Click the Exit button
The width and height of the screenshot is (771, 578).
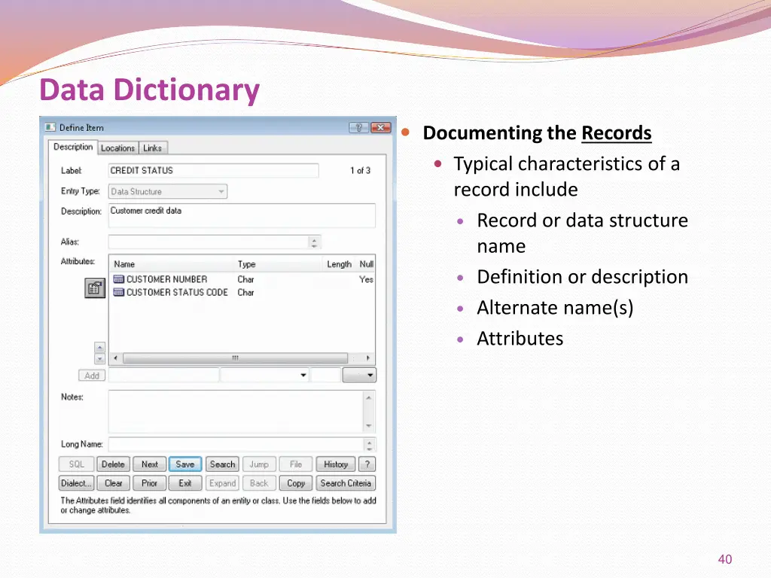pos(185,483)
